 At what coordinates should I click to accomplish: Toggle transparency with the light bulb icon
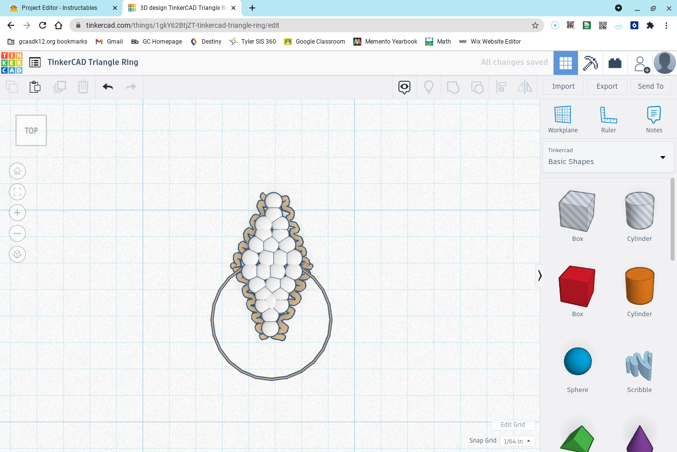(x=428, y=87)
